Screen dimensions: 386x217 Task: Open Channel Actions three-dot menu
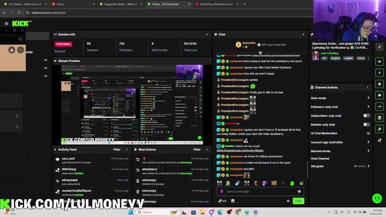(367, 87)
